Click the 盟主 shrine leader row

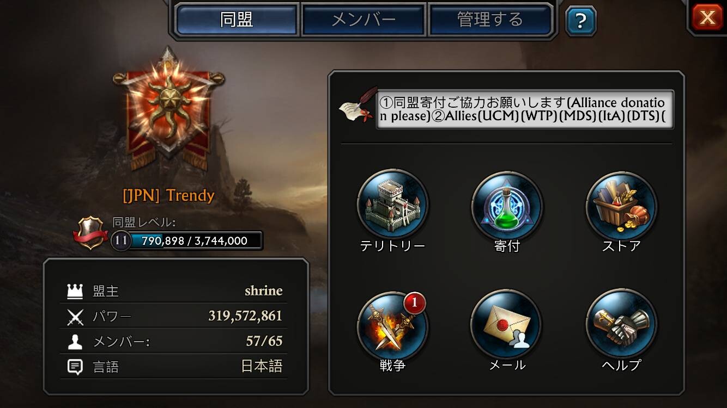(174, 290)
